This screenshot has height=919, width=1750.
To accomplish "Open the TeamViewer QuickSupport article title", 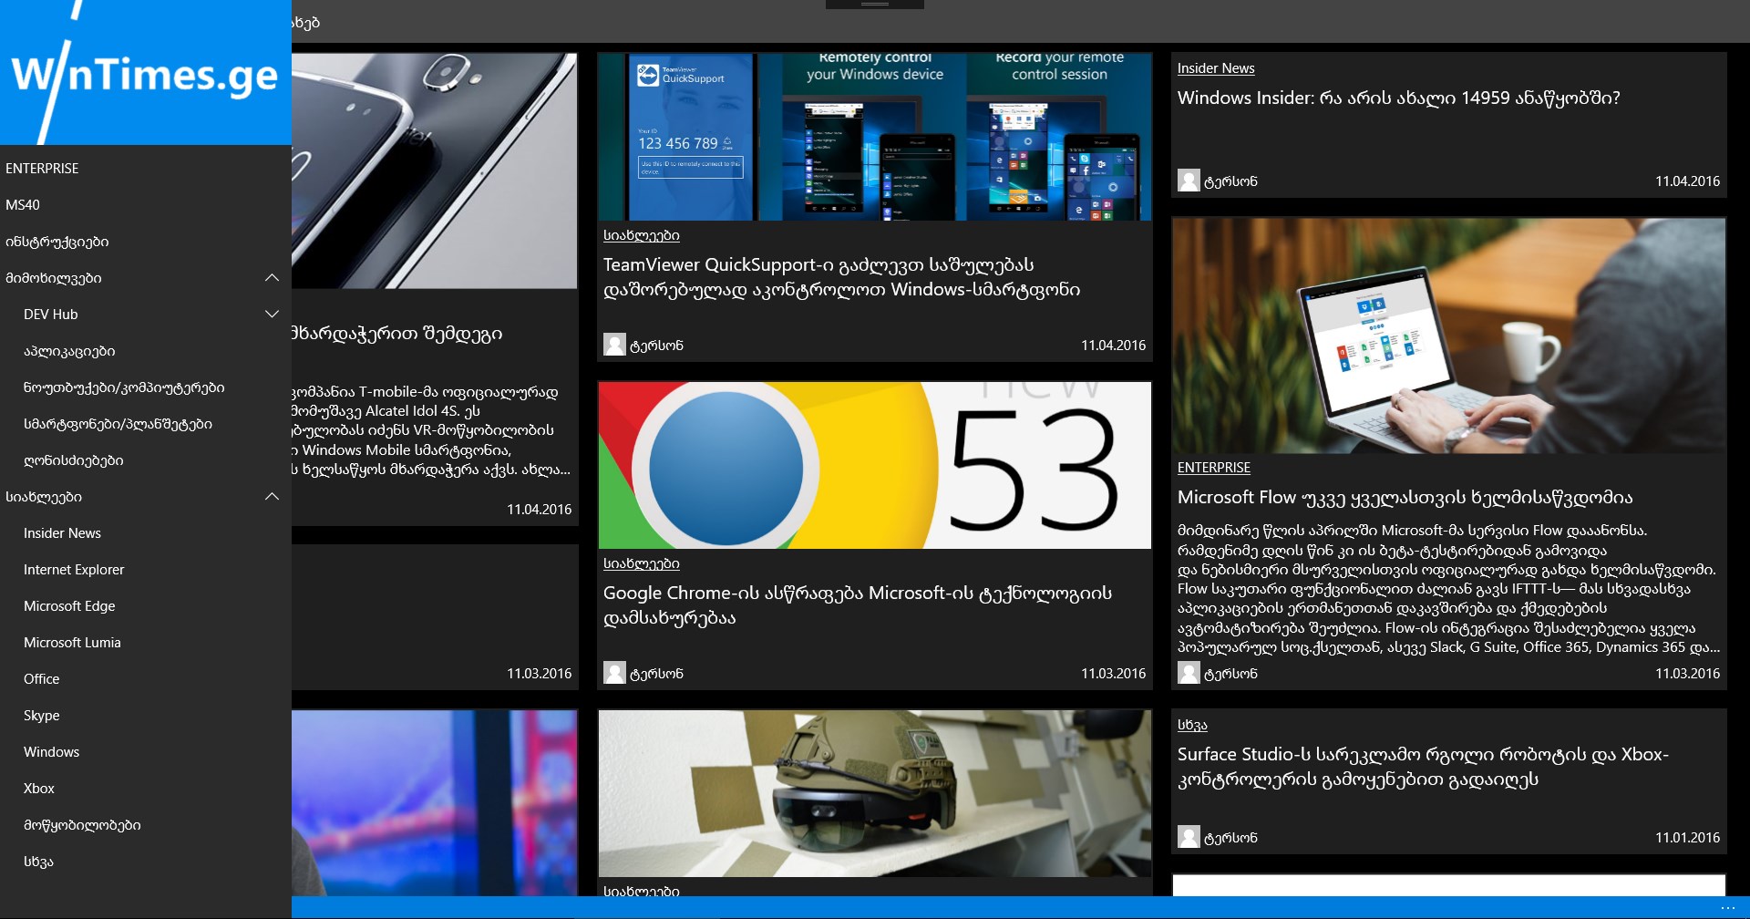I will (x=841, y=277).
